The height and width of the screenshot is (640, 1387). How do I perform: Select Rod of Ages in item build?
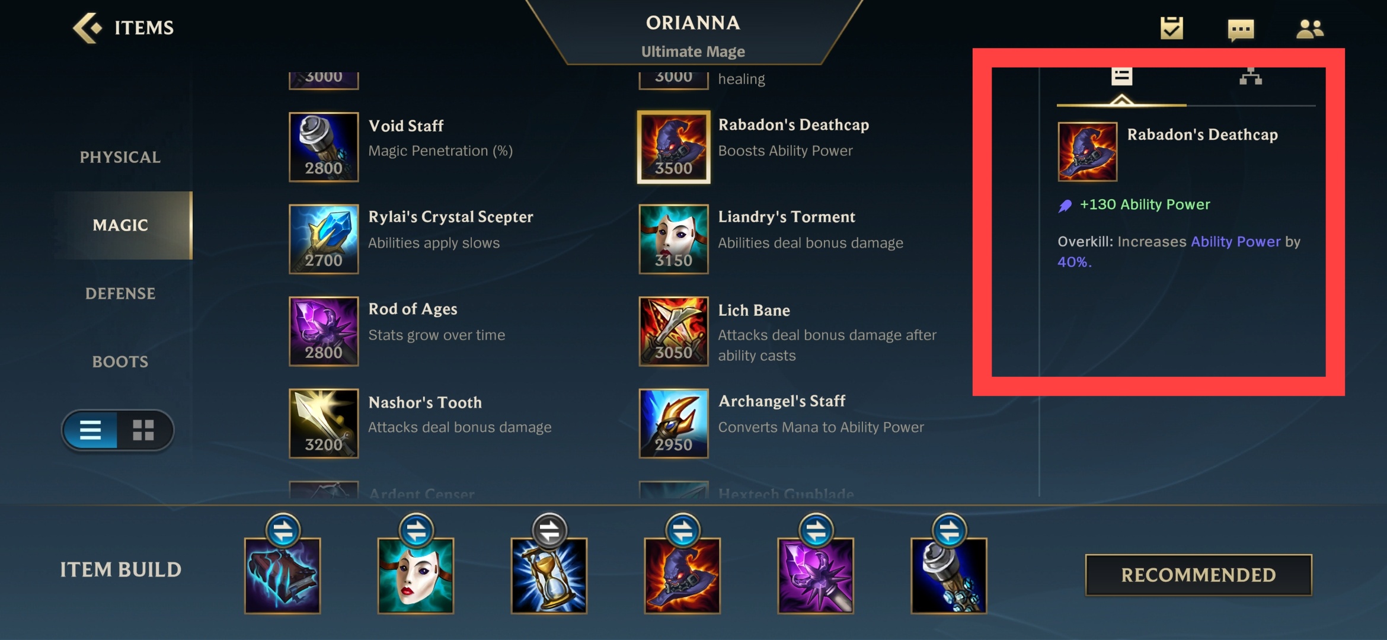tap(816, 575)
